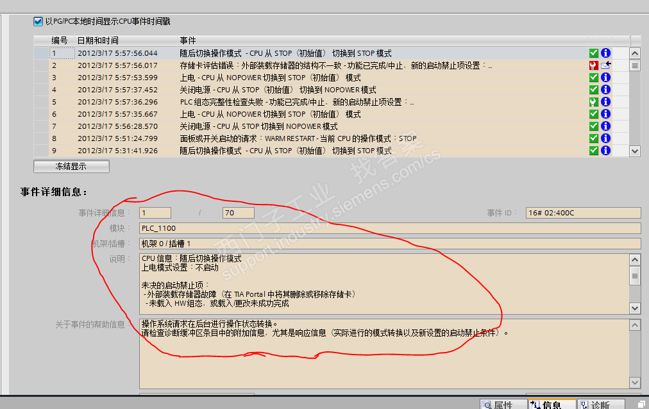Click red wrench error icon in row 2
Image resolution: width=649 pixels, height=409 pixels.
594,65
